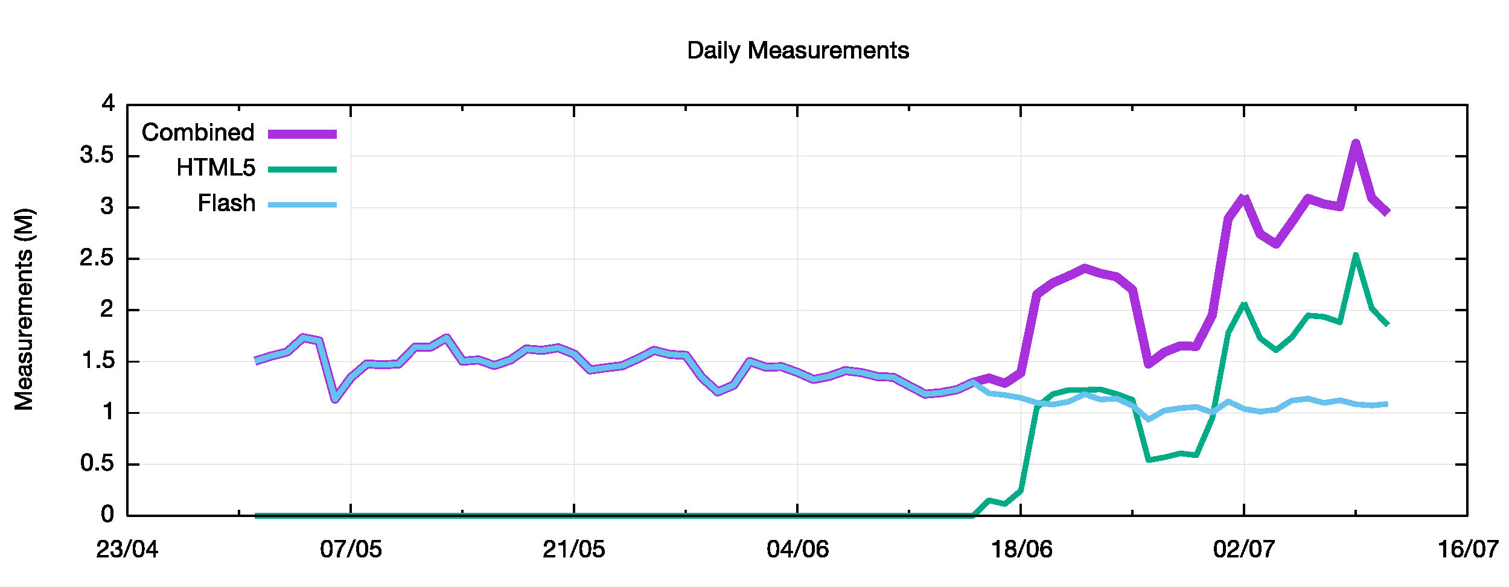The height and width of the screenshot is (587, 1509).
Task: Click the 18/06 date label
Action: 1021,550
